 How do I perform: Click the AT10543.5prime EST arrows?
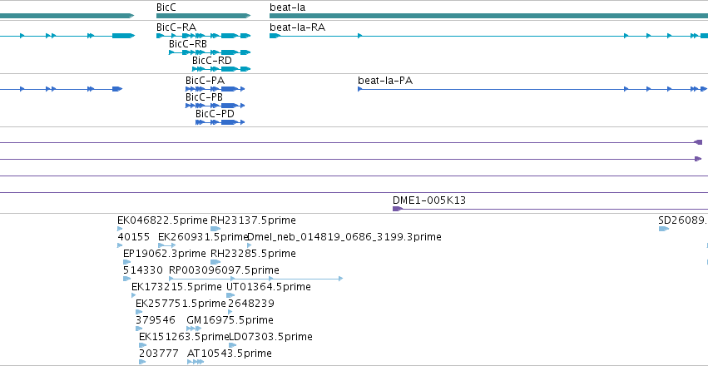tap(196, 362)
